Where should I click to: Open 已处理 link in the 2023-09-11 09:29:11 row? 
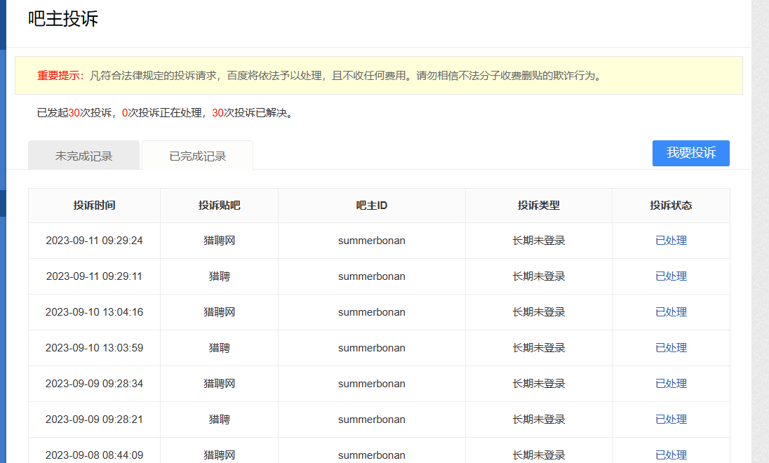(671, 276)
